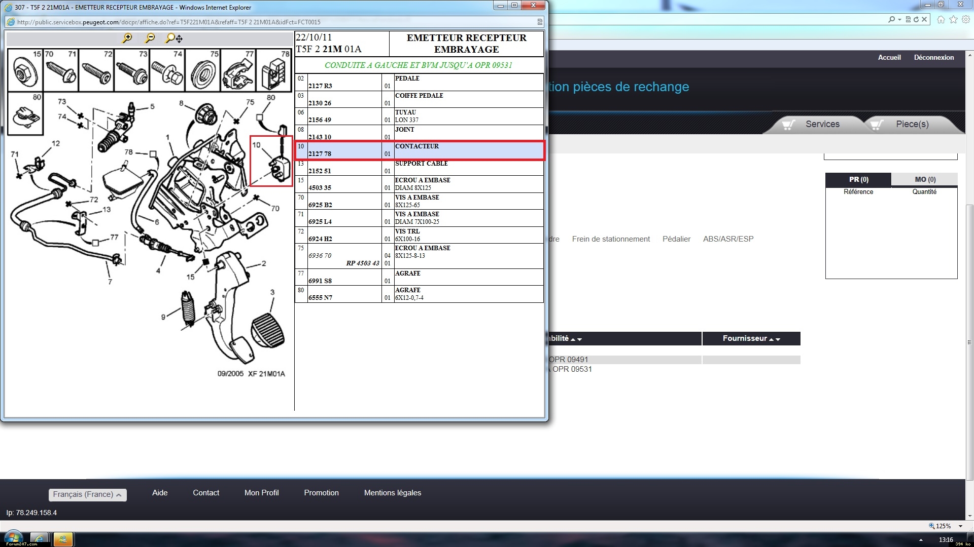Open the browser zoom level 125% dropdown
This screenshot has width=974, height=547.
coord(960,526)
